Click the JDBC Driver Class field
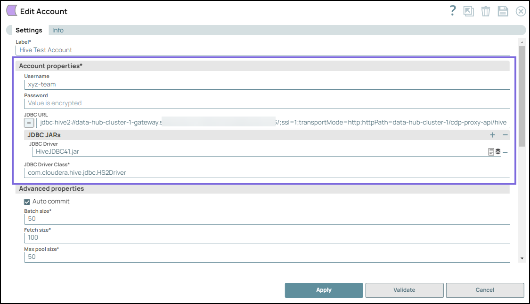The height and width of the screenshot is (304, 530). (x=266, y=172)
